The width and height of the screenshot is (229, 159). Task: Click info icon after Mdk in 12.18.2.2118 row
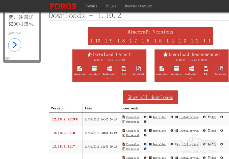pyautogui.click(x=222, y=131)
